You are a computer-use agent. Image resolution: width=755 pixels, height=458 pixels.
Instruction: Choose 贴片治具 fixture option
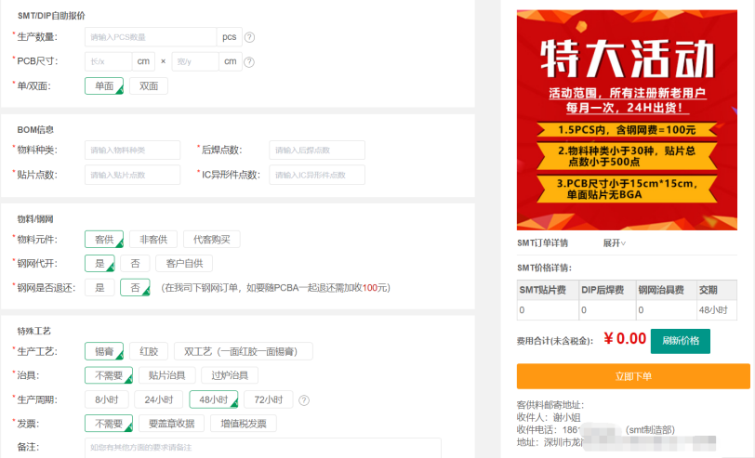[x=172, y=375]
